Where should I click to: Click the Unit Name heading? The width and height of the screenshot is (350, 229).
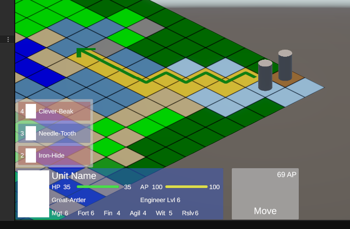tap(74, 176)
